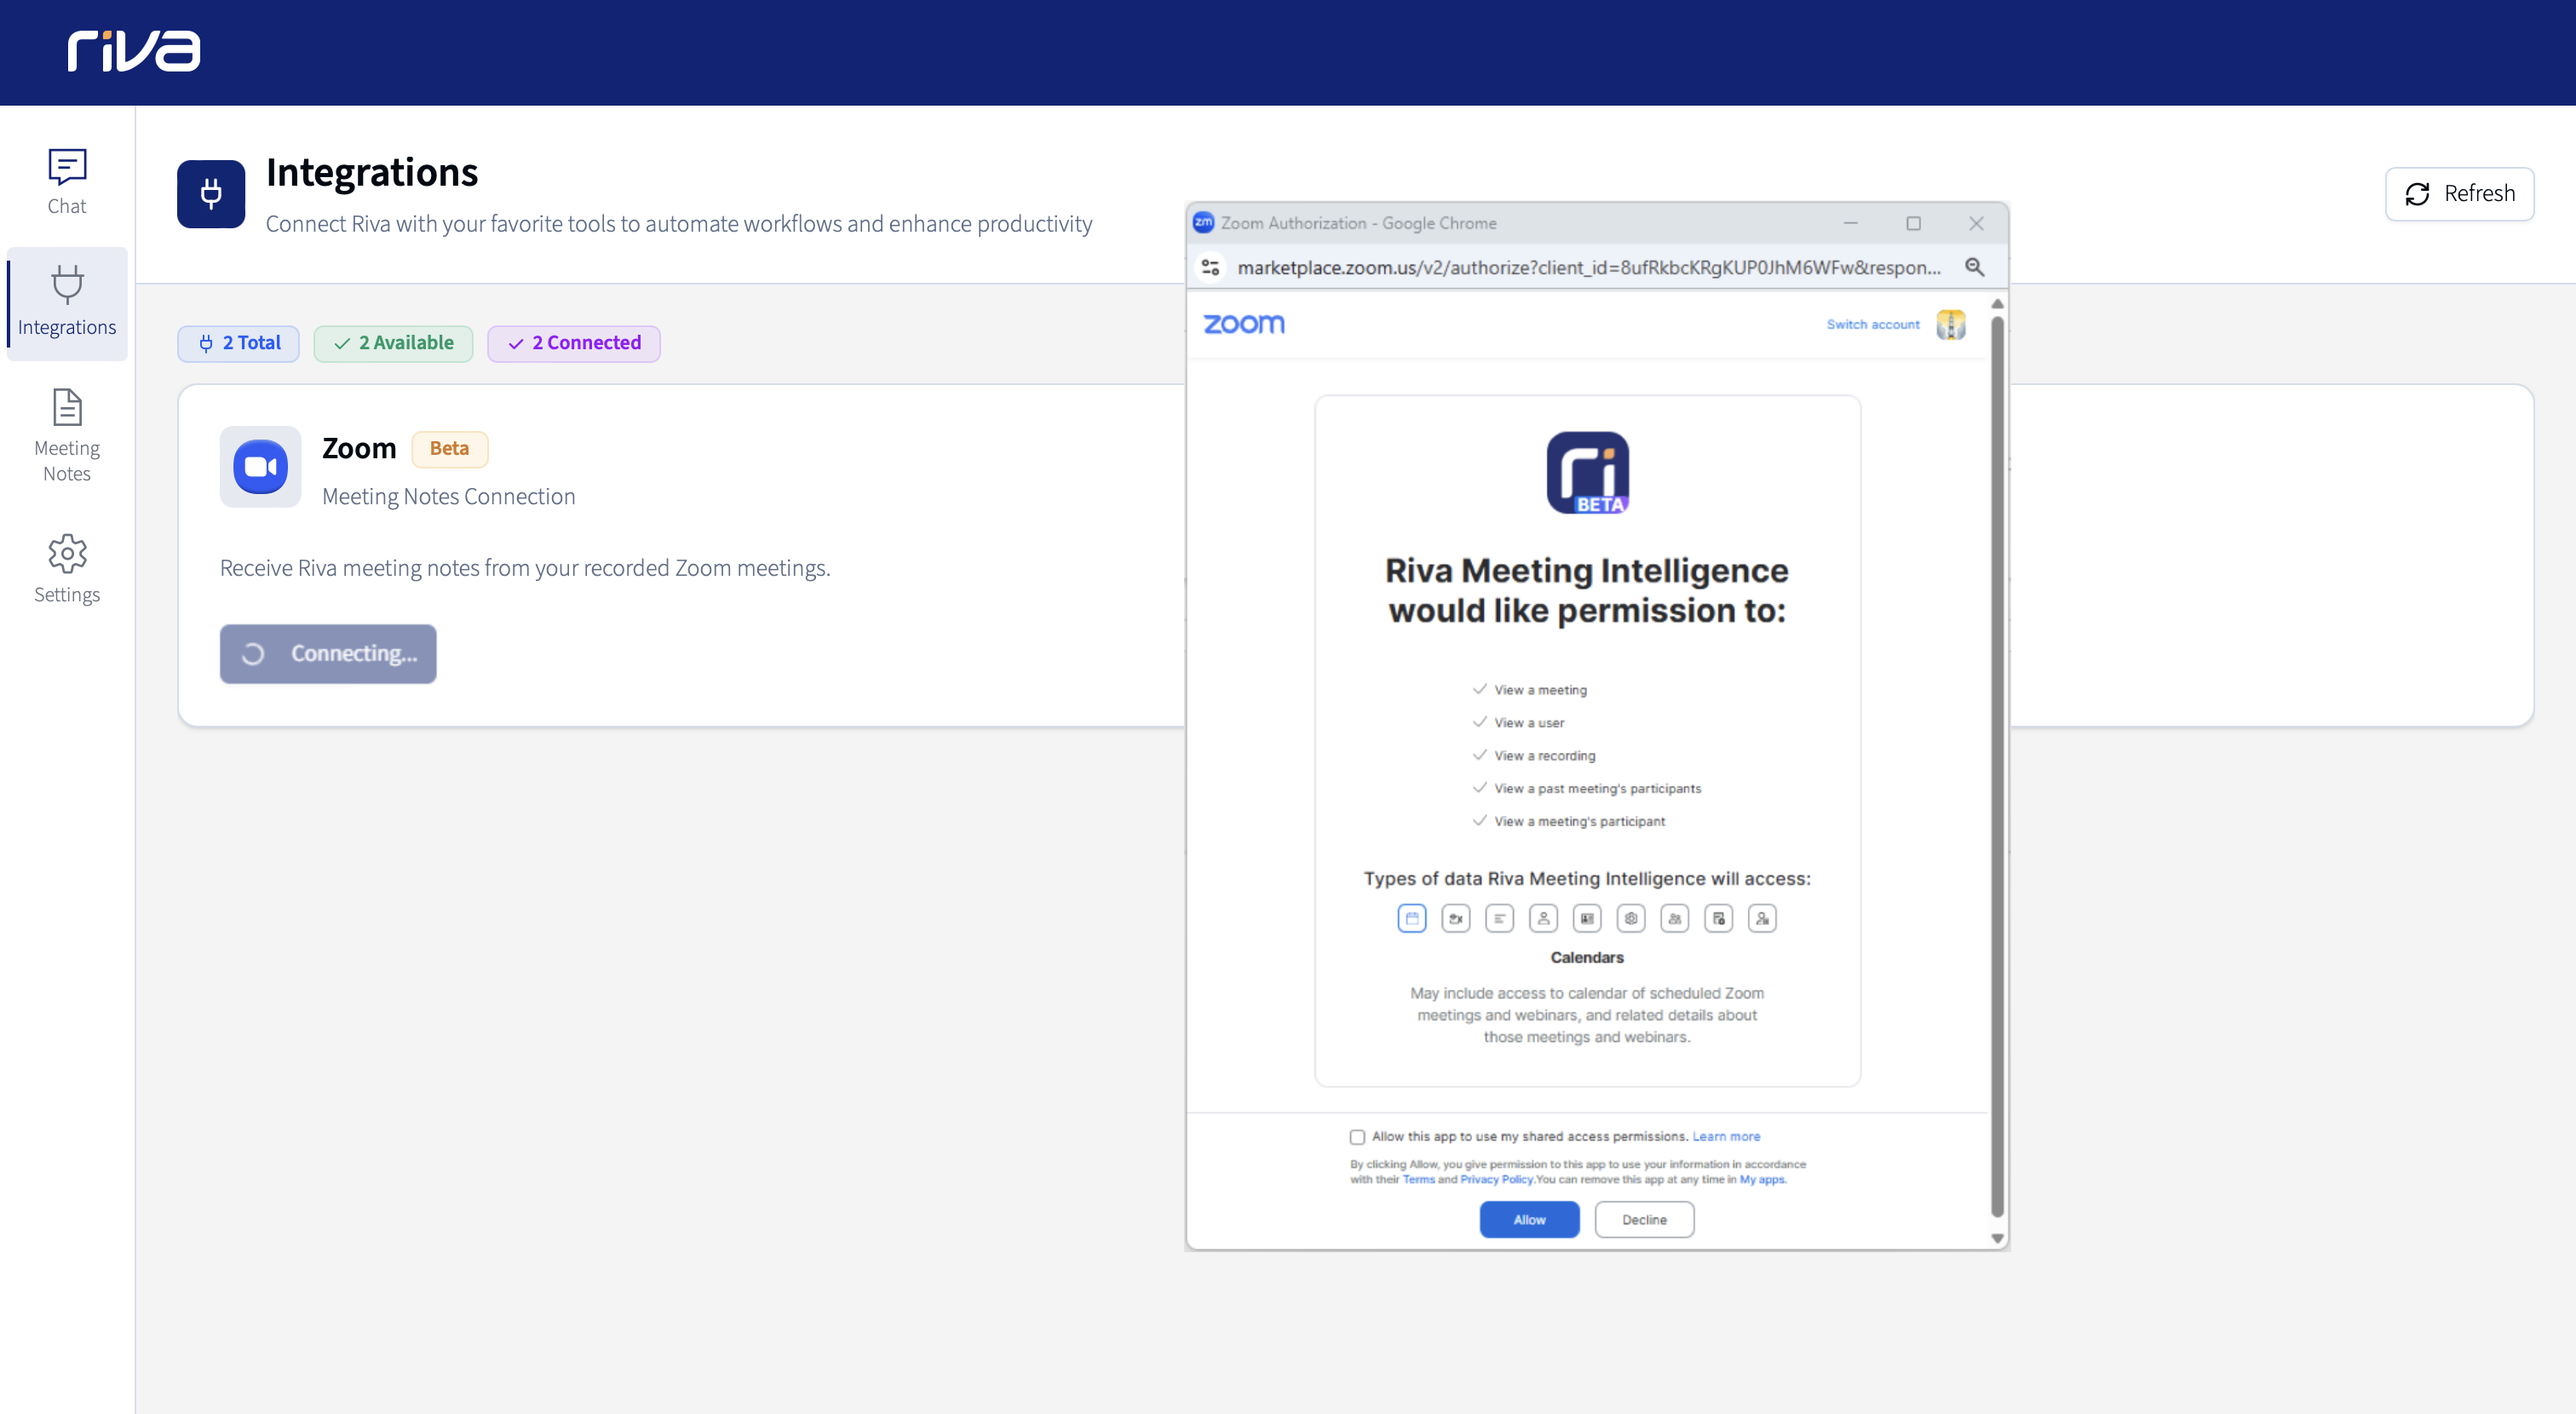Click the Riva BETA app icon
Viewport: 2576px width, 1414px height.
(1588, 472)
